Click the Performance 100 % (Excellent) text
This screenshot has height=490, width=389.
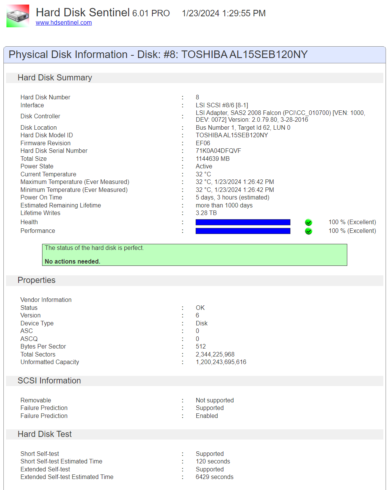point(352,231)
